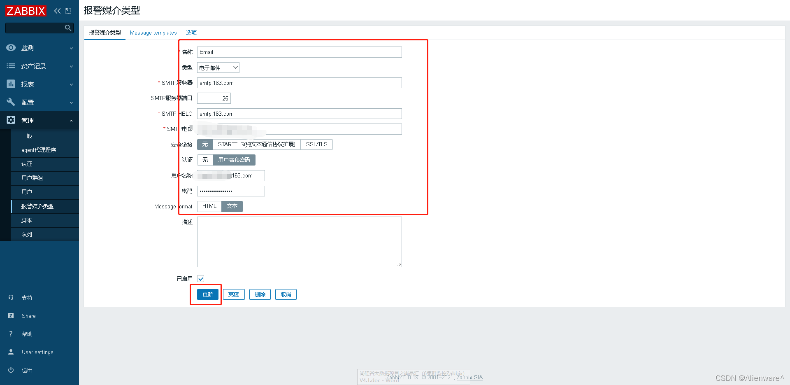
Task: Switch to 报警媒介类型 tab
Action: 105,33
